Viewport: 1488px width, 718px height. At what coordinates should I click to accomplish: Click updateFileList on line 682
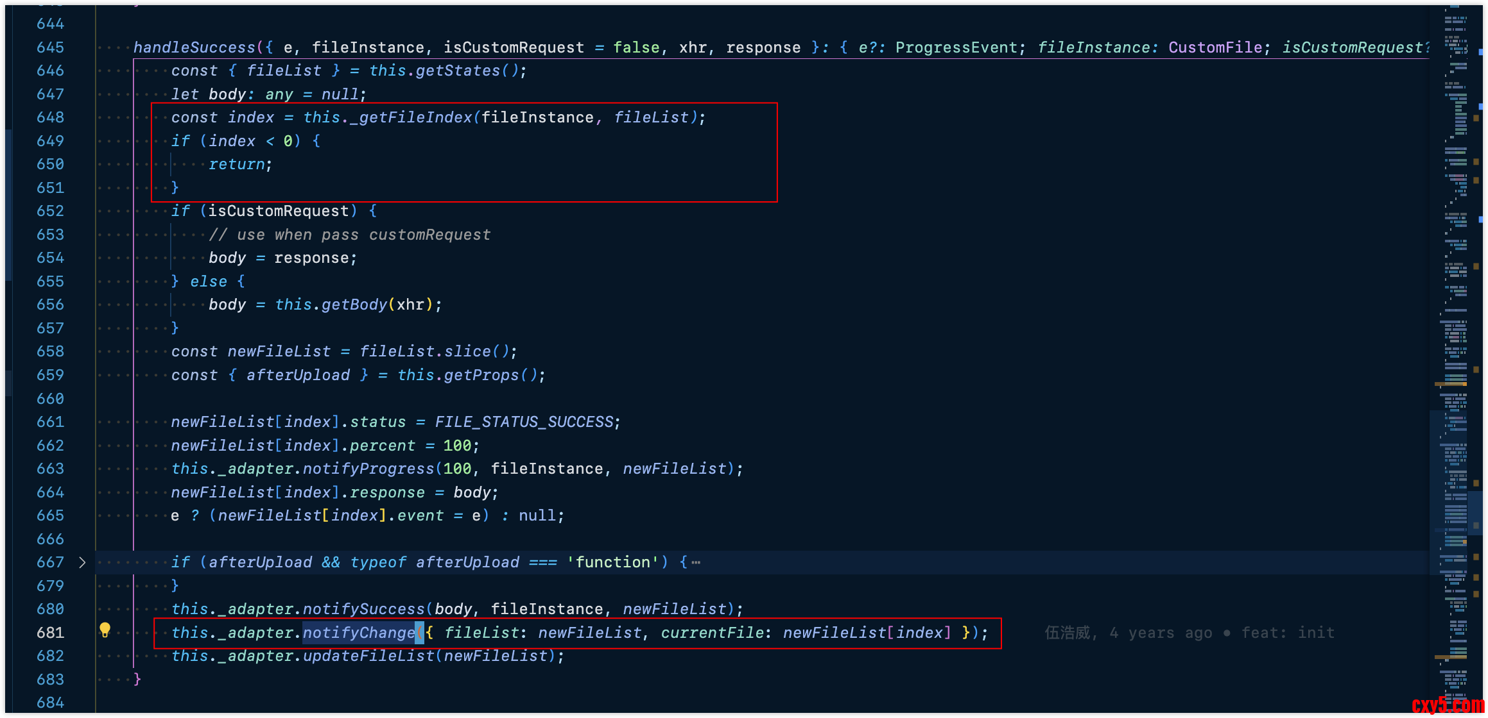(x=368, y=656)
